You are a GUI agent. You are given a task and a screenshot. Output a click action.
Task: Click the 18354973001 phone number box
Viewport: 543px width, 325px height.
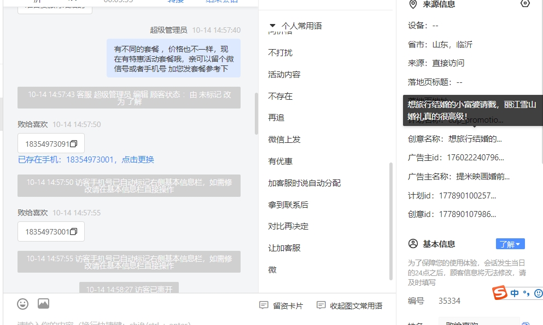[x=51, y=231]
